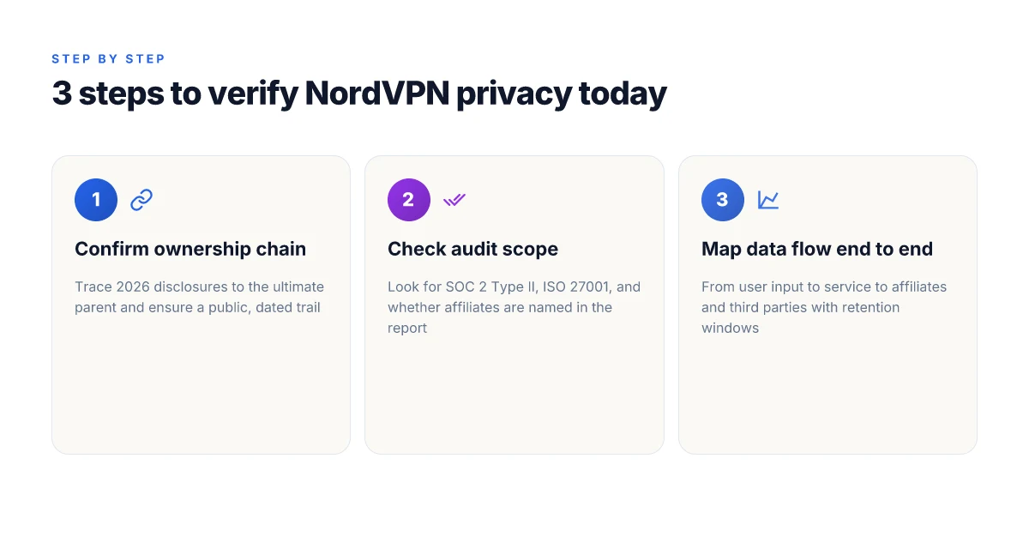The height and width of the screenshot is (549, 1029).
Task: Click the STEP BY STEP label
Action: (x=108, y=59)
